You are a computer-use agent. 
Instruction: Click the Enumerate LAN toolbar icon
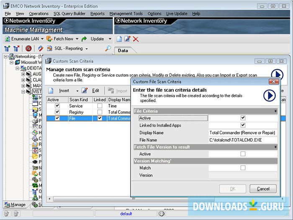click(x=7, y=39)
